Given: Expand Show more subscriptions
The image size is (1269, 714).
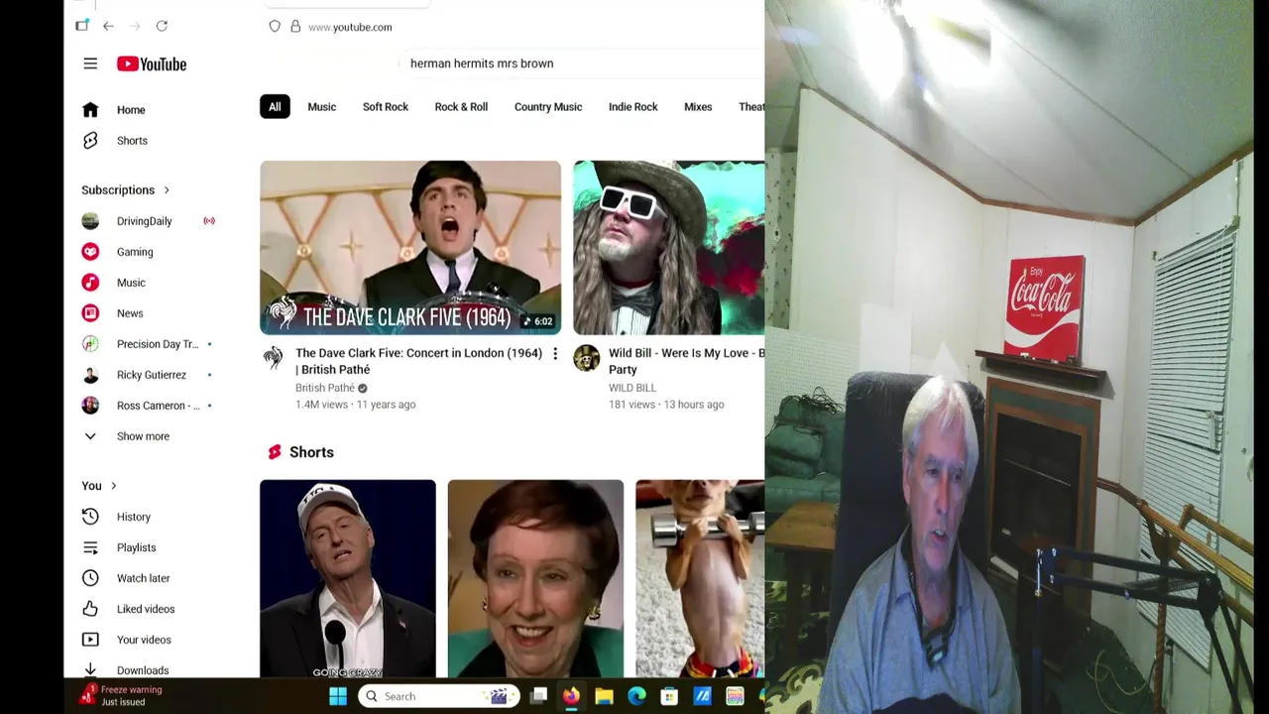Looking at the screenshot, I should tap(143, 436).
